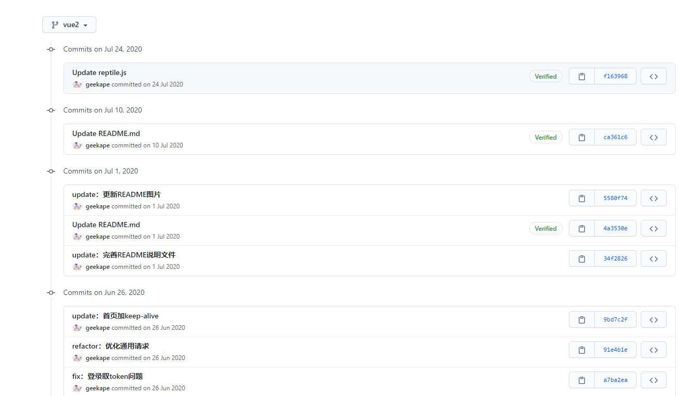Copy full SHA for commit f163968
The image size is (685, 396).
[582, 76]
